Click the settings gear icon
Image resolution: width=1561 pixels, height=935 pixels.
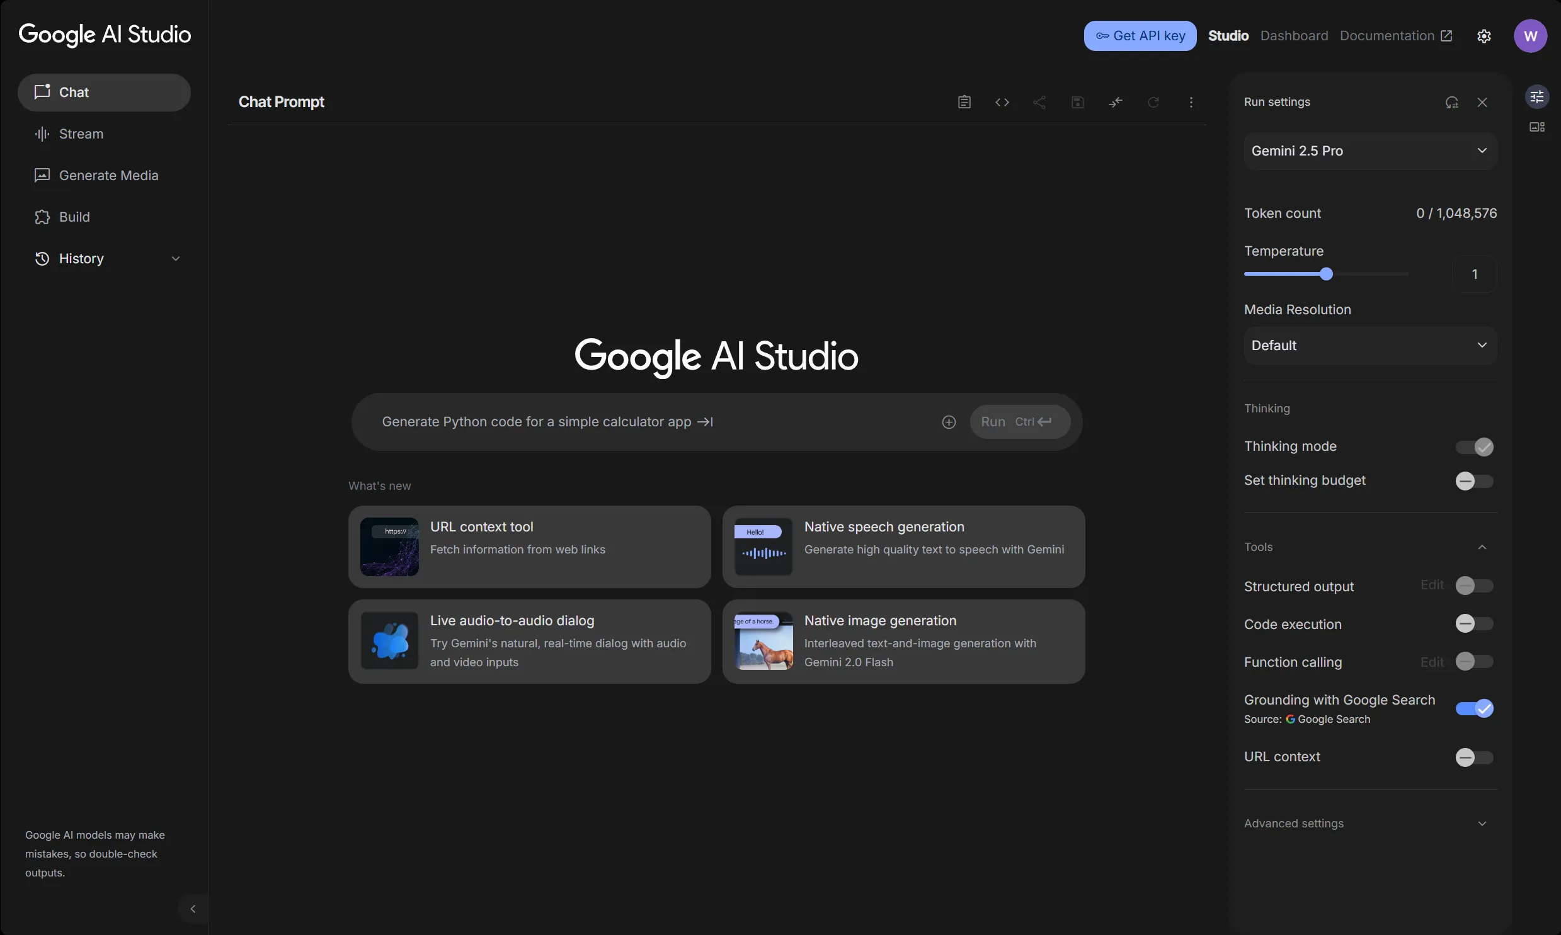point(1484,36)
